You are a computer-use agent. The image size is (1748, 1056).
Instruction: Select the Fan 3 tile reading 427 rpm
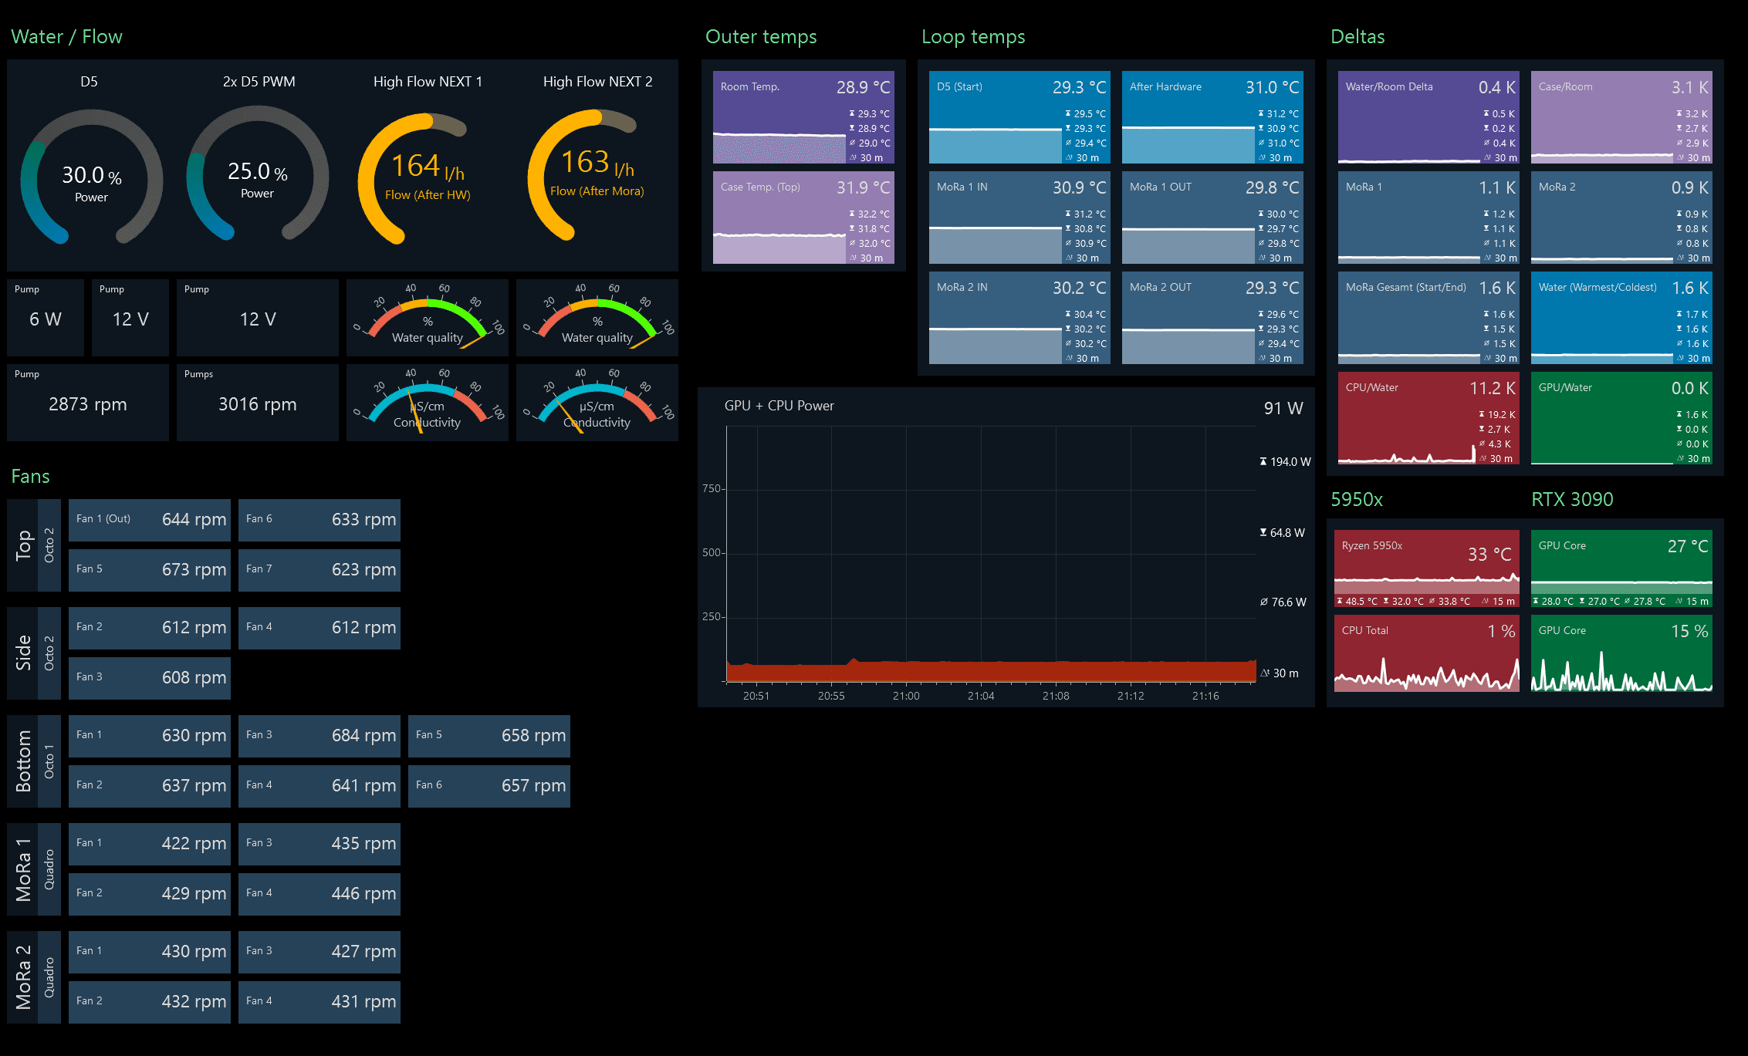(x=320, y=952)
